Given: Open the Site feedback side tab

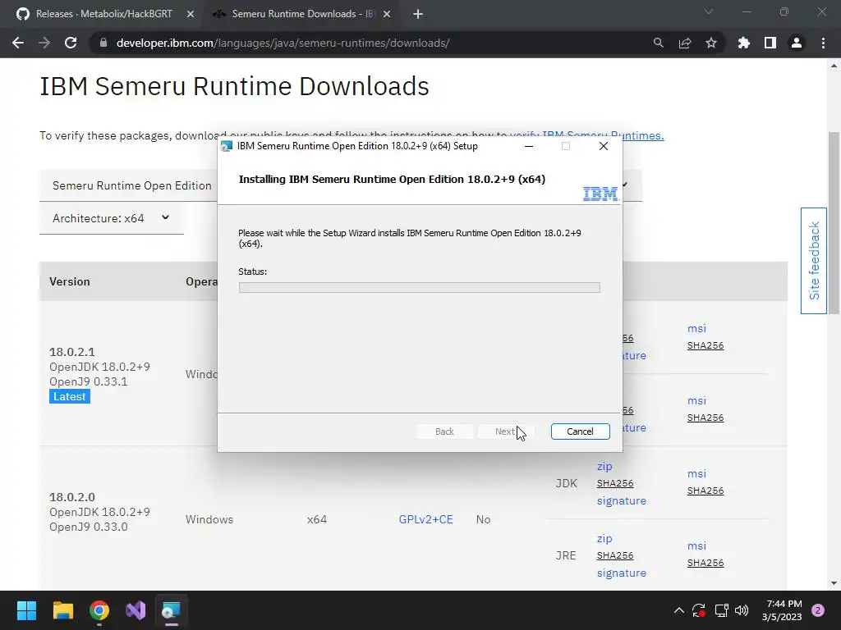Looking at the screenshot, I should coord(814,261).
